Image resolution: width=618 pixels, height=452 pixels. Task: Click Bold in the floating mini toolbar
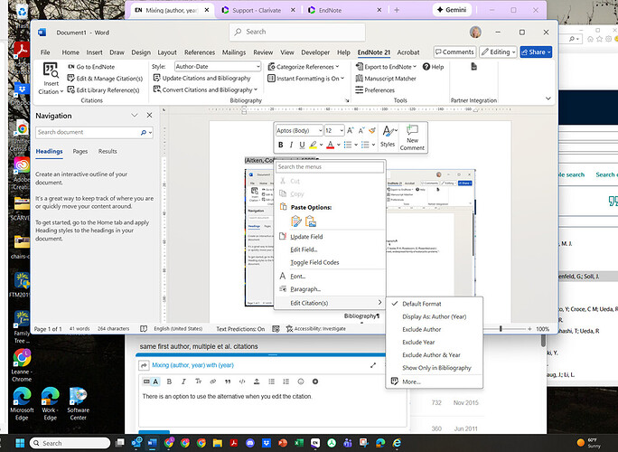[281, 145]
